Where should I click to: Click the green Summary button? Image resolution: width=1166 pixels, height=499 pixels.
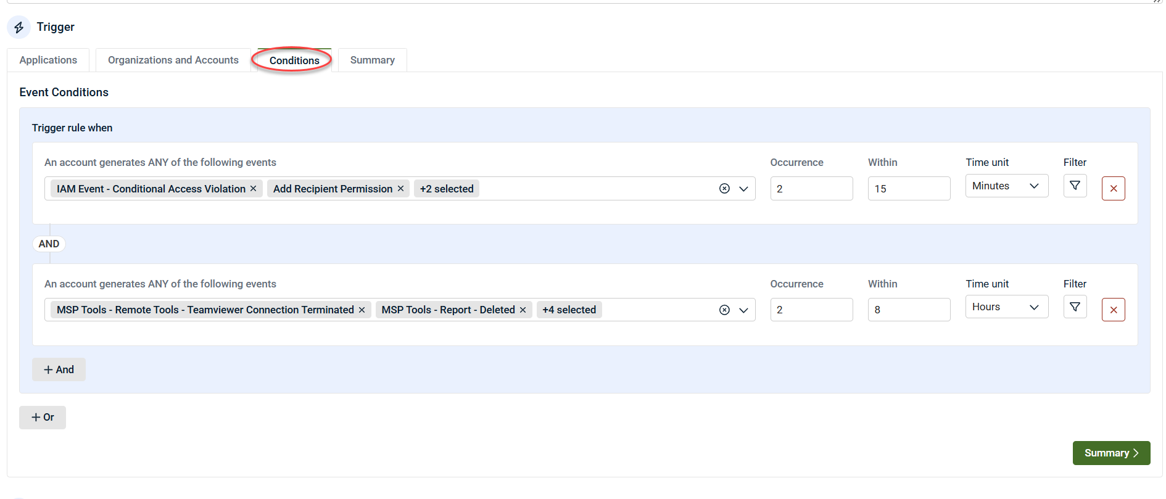coord(1110,453)
